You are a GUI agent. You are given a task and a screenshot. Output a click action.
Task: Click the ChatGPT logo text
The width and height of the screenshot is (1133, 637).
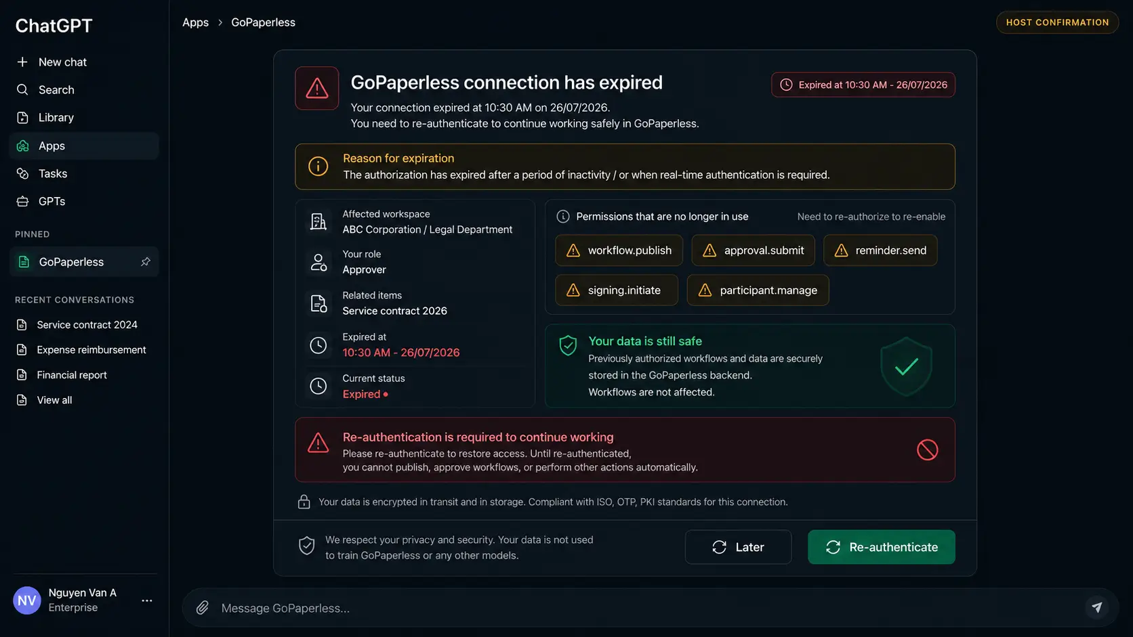tap(54, 26)
